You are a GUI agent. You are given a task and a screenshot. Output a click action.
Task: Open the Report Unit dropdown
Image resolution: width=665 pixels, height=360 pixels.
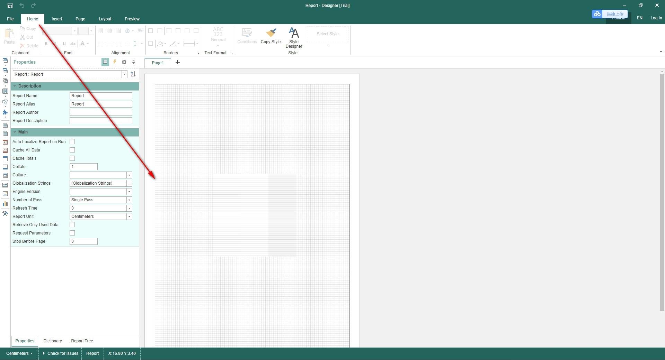[x=129, y=216]
